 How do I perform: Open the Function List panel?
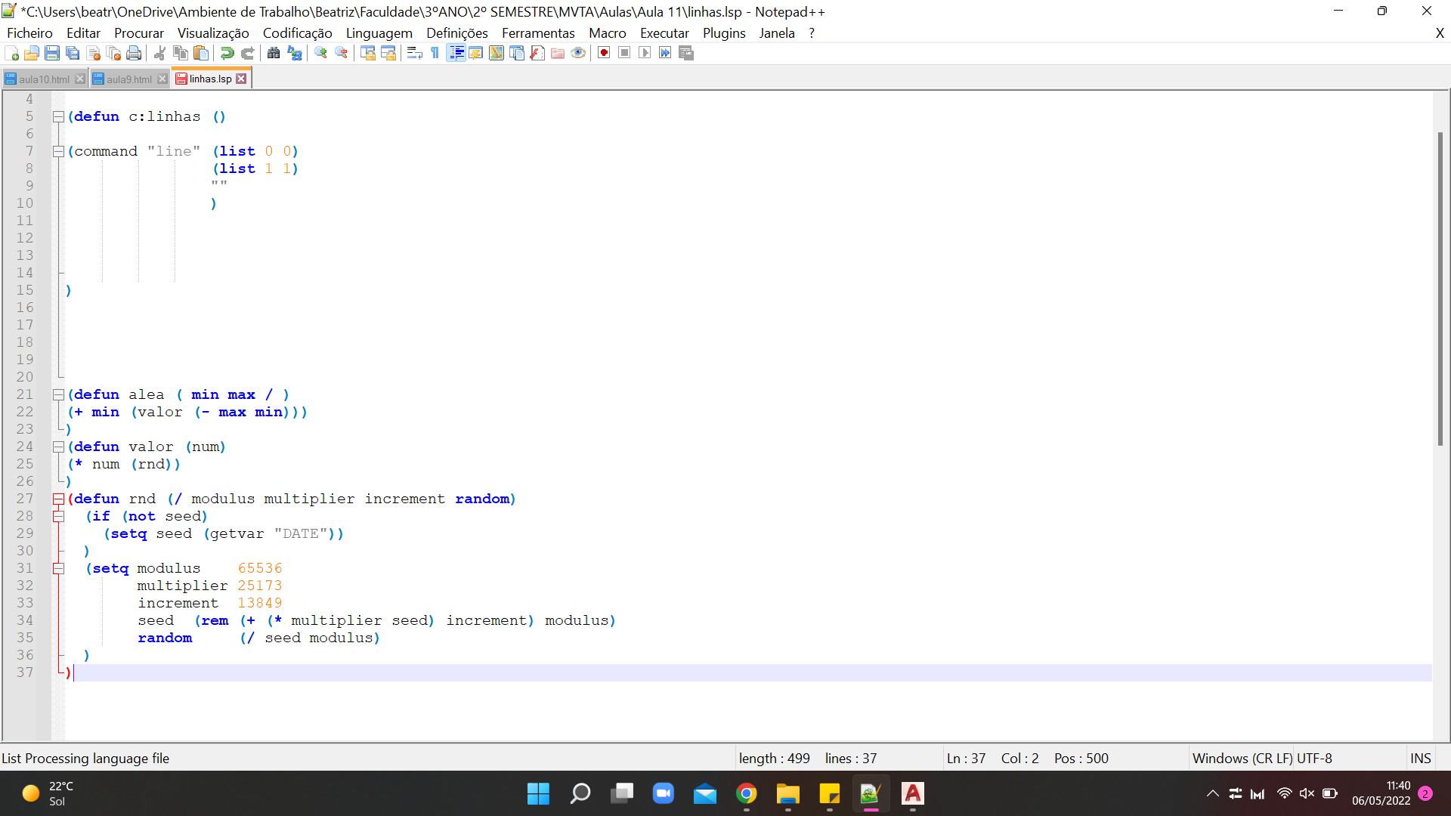pyautogui.click(x=537, y=53)
